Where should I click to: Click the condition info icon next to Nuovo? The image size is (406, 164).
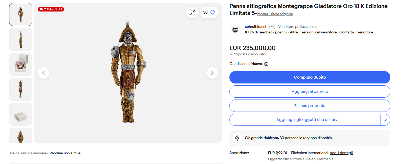[266, 64]
